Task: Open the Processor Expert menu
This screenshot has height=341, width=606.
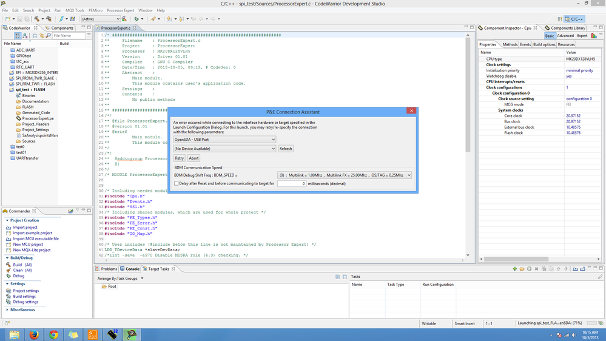Action: pos(121,10)
